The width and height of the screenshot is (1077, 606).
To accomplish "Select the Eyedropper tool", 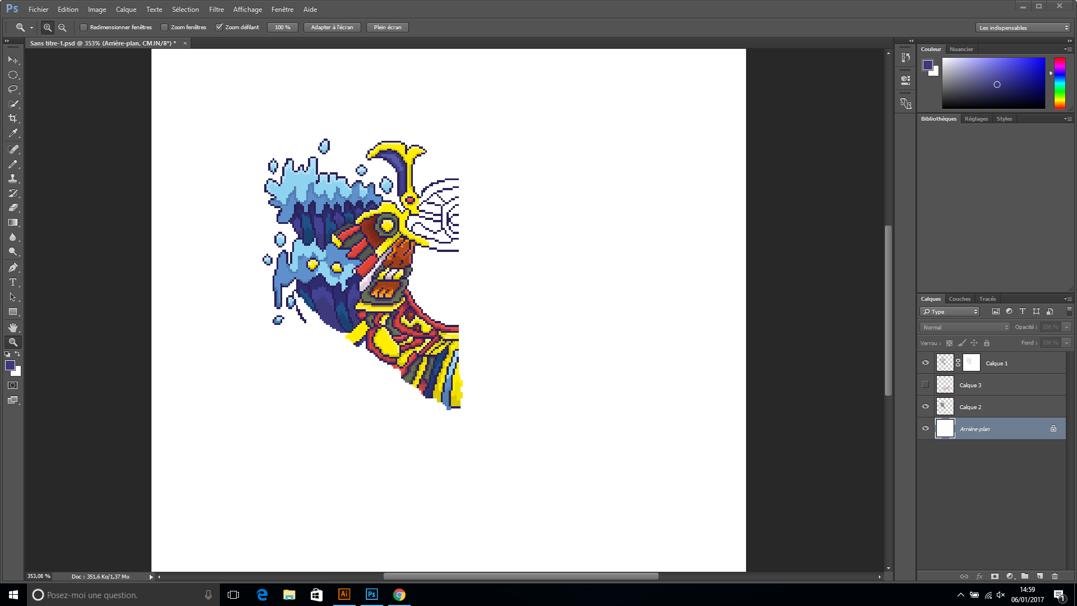I will tap(13, 134).
